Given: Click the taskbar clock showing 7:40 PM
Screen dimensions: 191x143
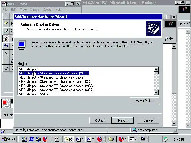Looking at the screenshot, I should 180,139.
